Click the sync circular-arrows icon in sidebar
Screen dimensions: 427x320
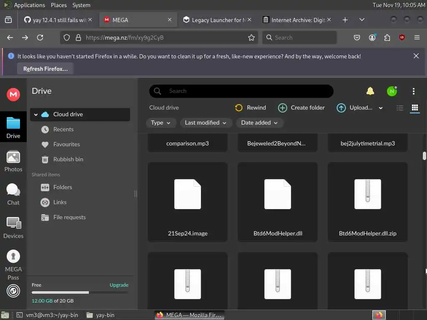click(x=13, y=291)
